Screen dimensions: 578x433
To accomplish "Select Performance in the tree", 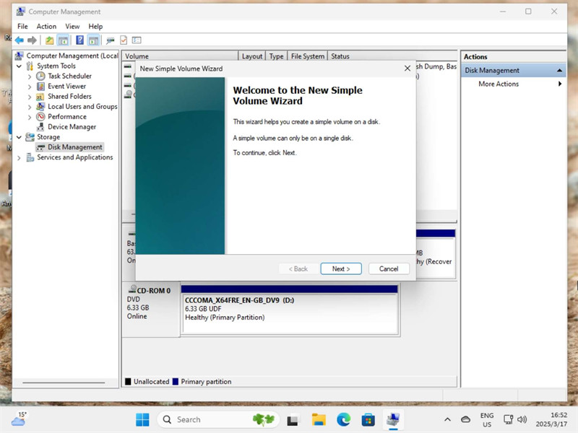I will tap(67, 117).
